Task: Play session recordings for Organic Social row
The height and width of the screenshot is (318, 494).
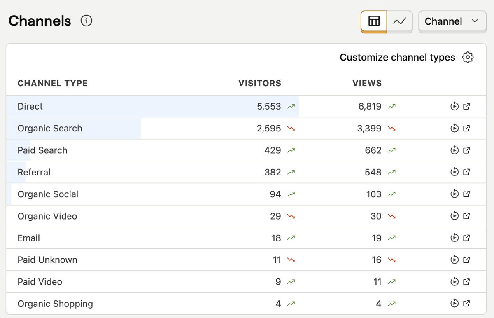Action: click(454, 194)
